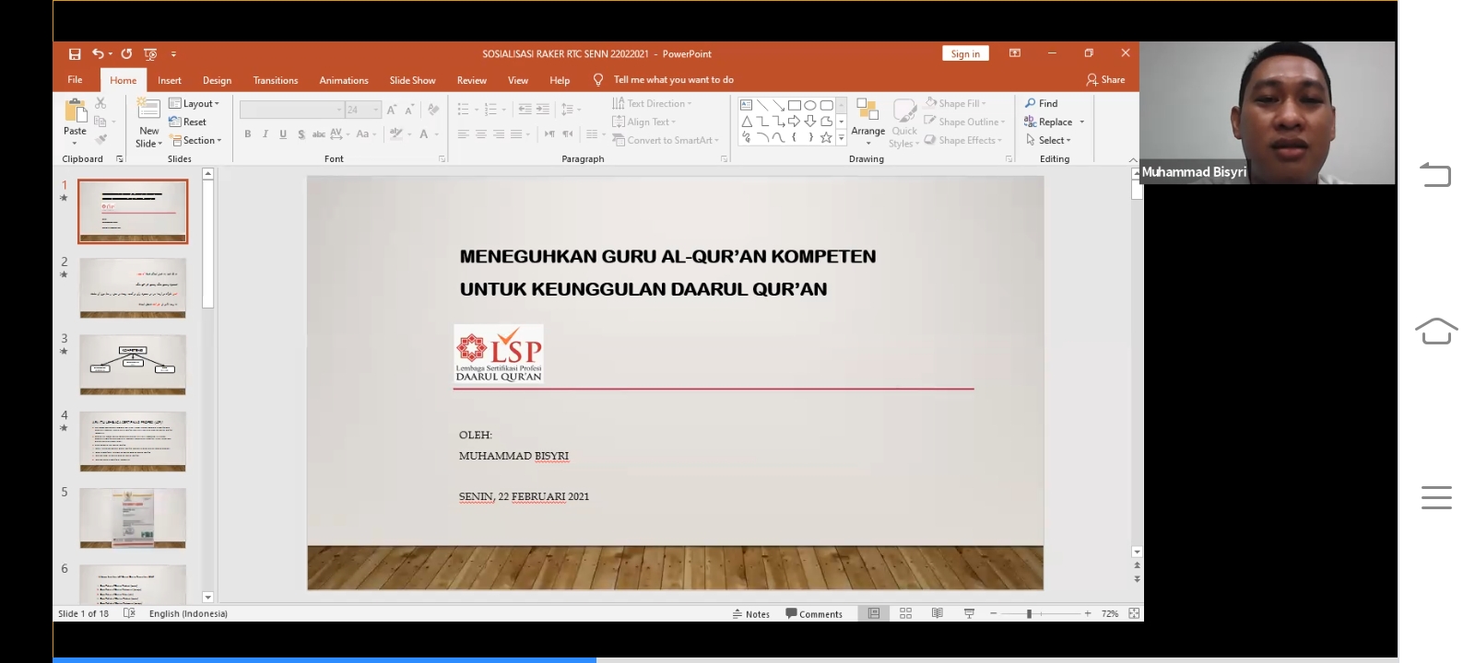Choose the Right Arrow shape
The image size is (1475, 663).
[794, 122]
